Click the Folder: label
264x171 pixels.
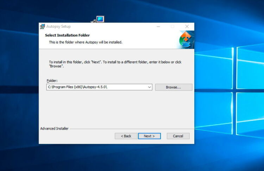52,81
